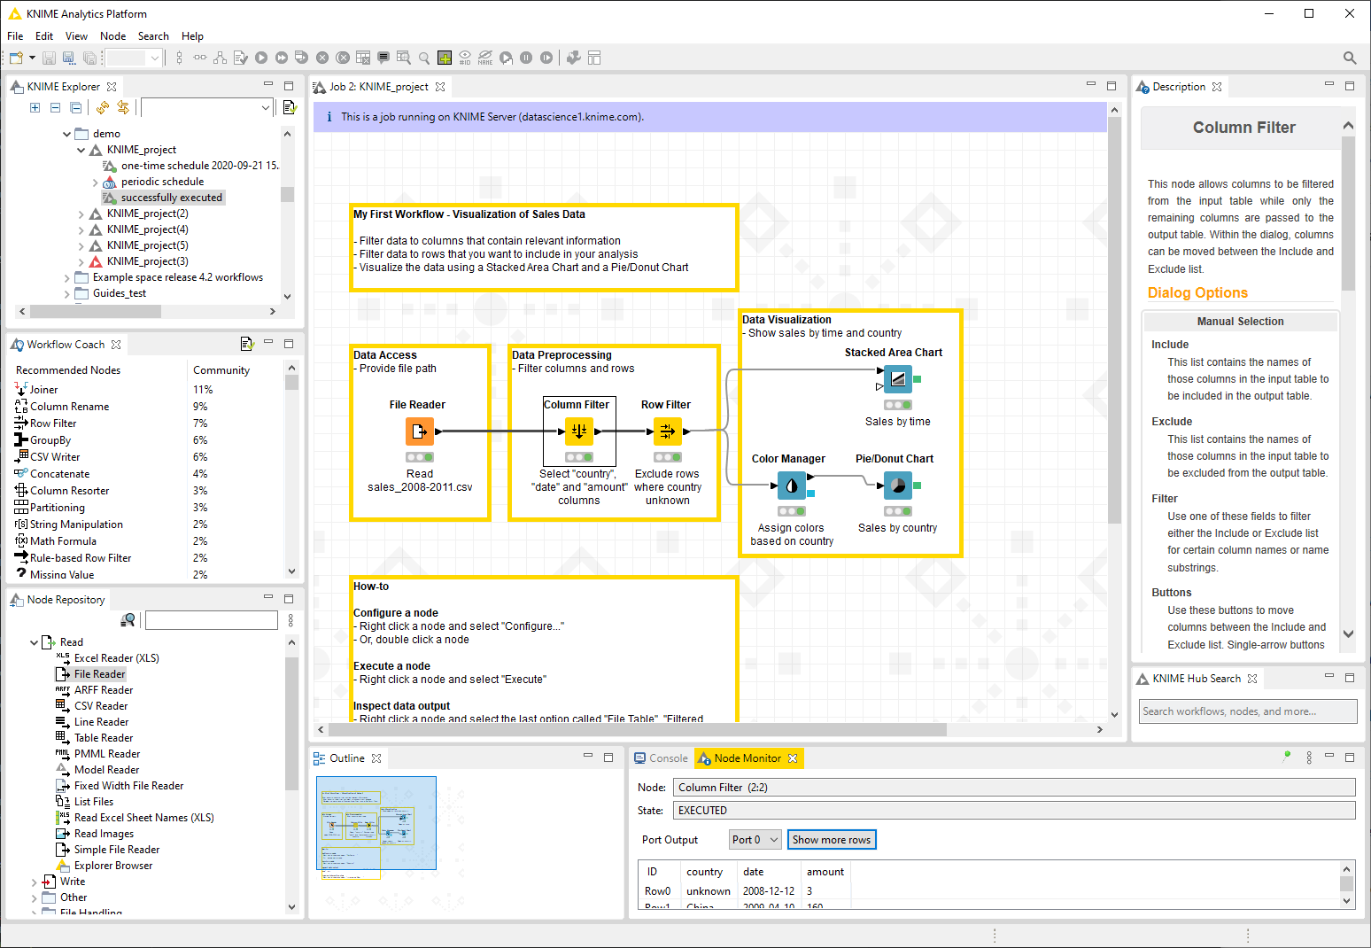This screenshot has width=1371, height=948.
Task: Click the Explorer refresh sync icon
Action: [103, 107]
